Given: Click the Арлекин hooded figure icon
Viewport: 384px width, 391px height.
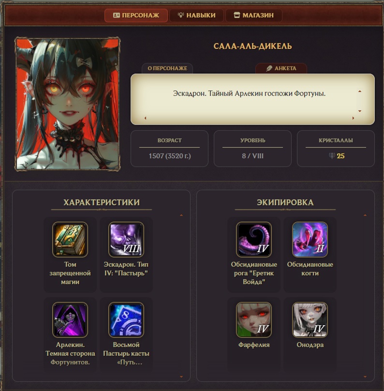Looking at the screenshot, I should pyautogui.click(x=70, y=320).
